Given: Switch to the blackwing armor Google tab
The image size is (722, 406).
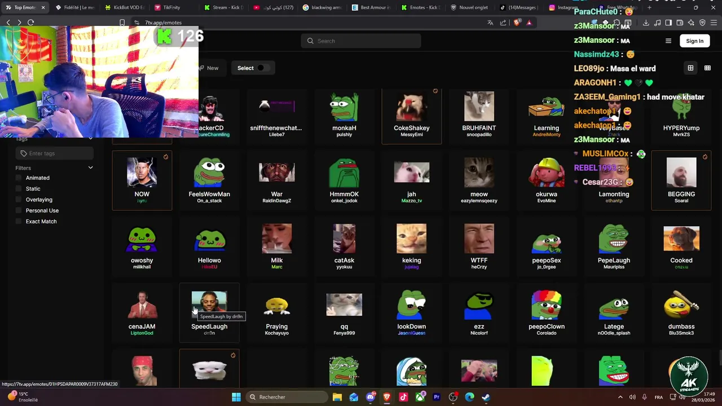Looking at the screenshot, I should [x=322, y=7].
